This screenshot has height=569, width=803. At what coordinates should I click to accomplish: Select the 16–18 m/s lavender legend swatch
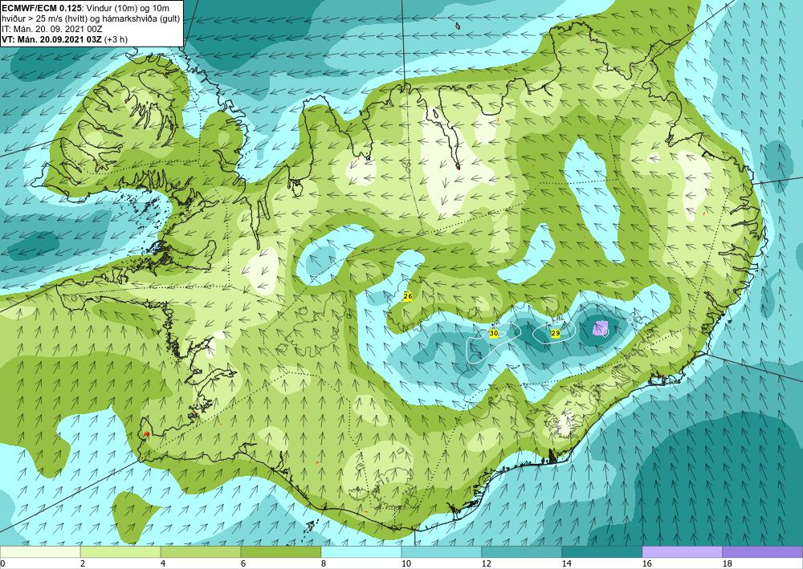click(682, 551)
